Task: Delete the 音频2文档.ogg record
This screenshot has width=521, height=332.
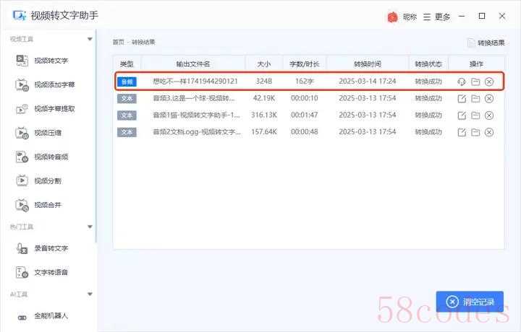Action: (x=489, y=132)
